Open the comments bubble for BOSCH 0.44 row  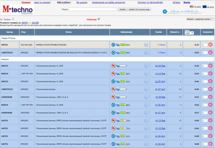(117, 74)
